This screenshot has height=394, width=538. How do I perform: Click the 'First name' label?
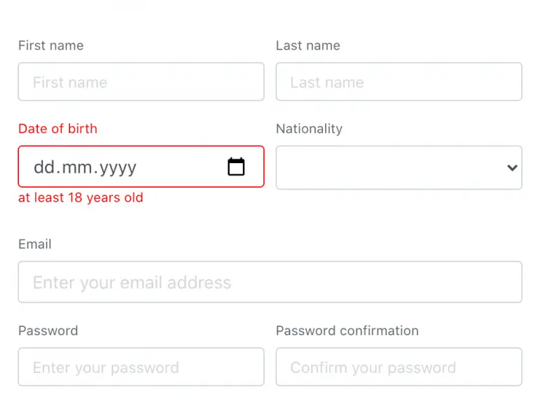(50, 45)
